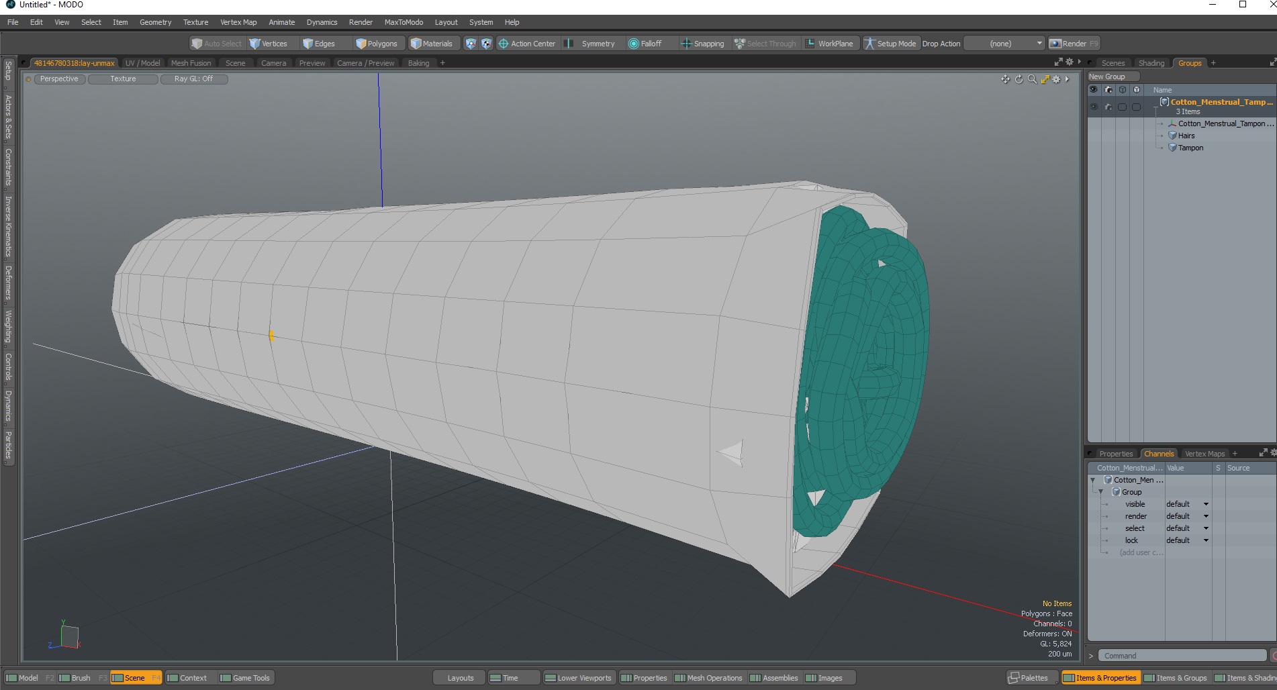The height and width of the screenshot is (690, 1277).
Task: Open the MaxToModo menu
Action: click(404, 22)
